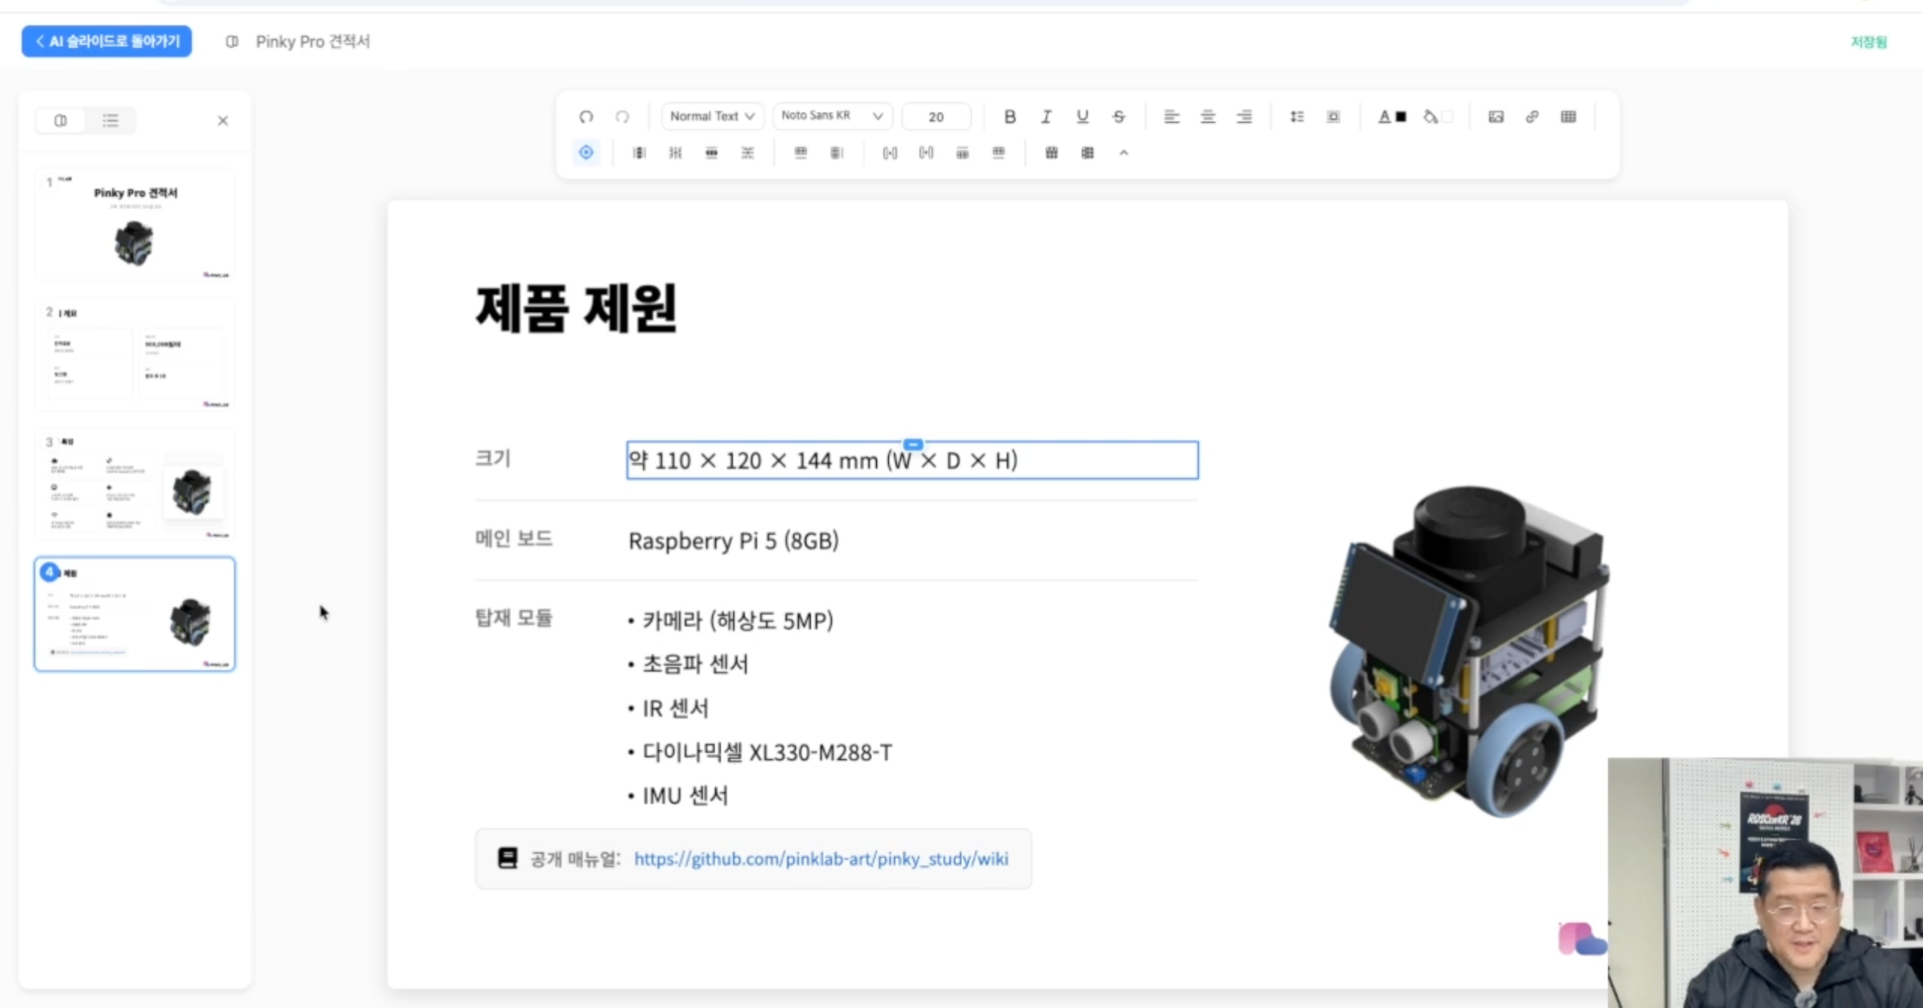
Task: Click the book icon beside 공개 매뉴얼
Action: [508, 859]
